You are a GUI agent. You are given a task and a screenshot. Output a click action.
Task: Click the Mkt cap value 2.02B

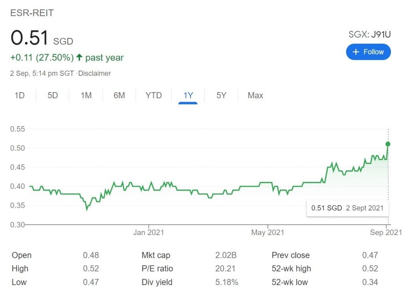[226, 255]
